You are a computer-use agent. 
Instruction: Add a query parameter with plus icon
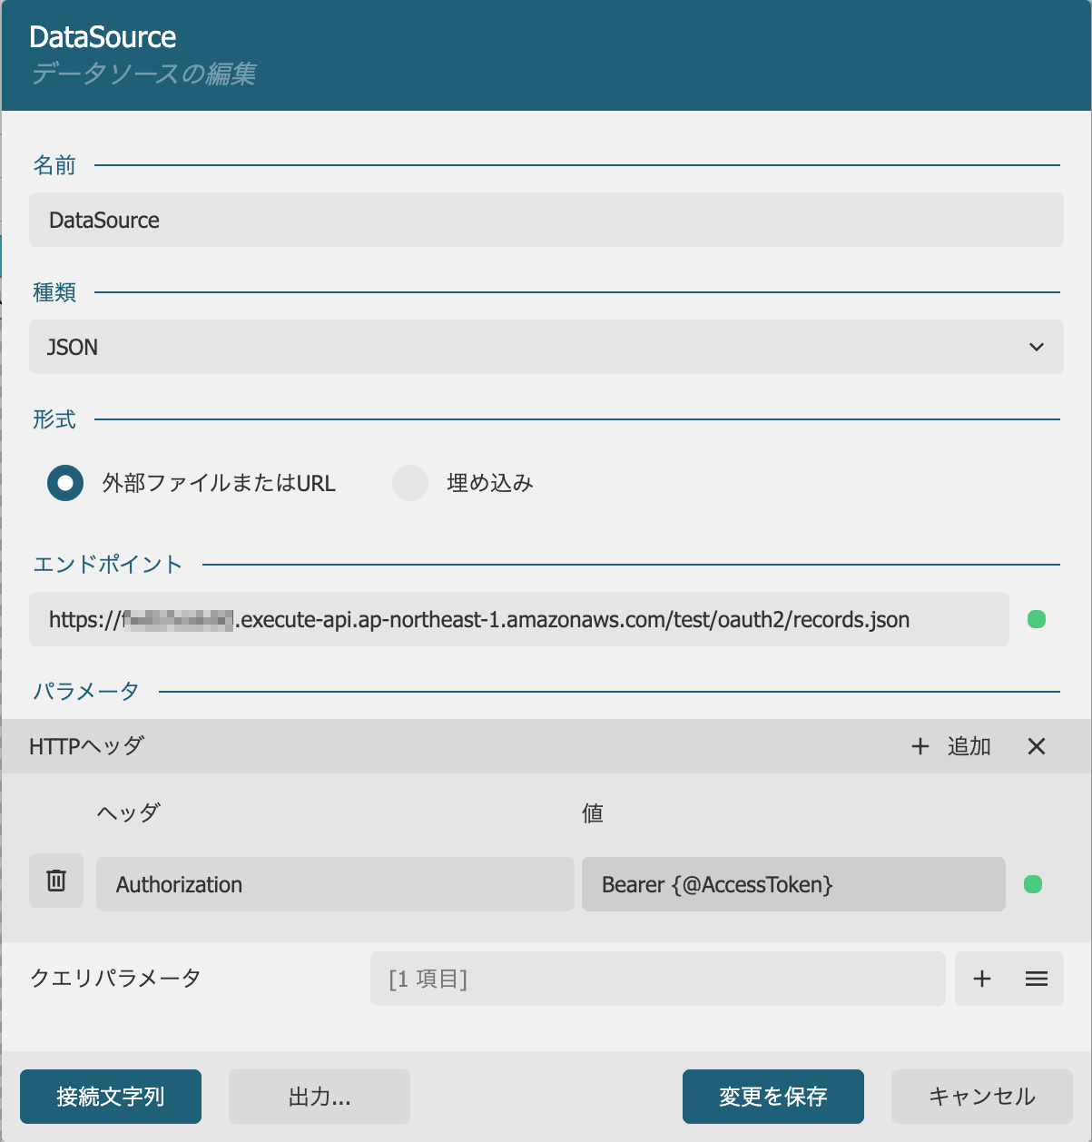[x=982, y=979]
